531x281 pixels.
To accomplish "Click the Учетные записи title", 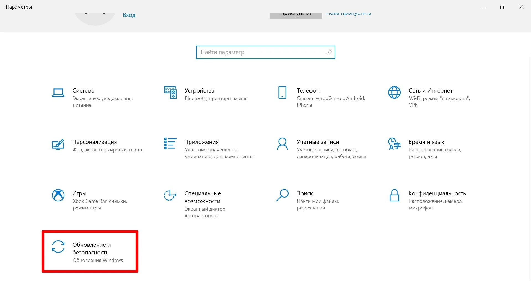I will (x=318, y=142).
